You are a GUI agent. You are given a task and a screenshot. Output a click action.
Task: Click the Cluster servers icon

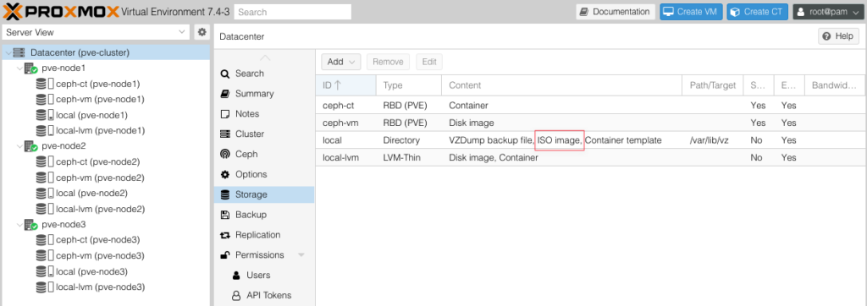point(224,134)
